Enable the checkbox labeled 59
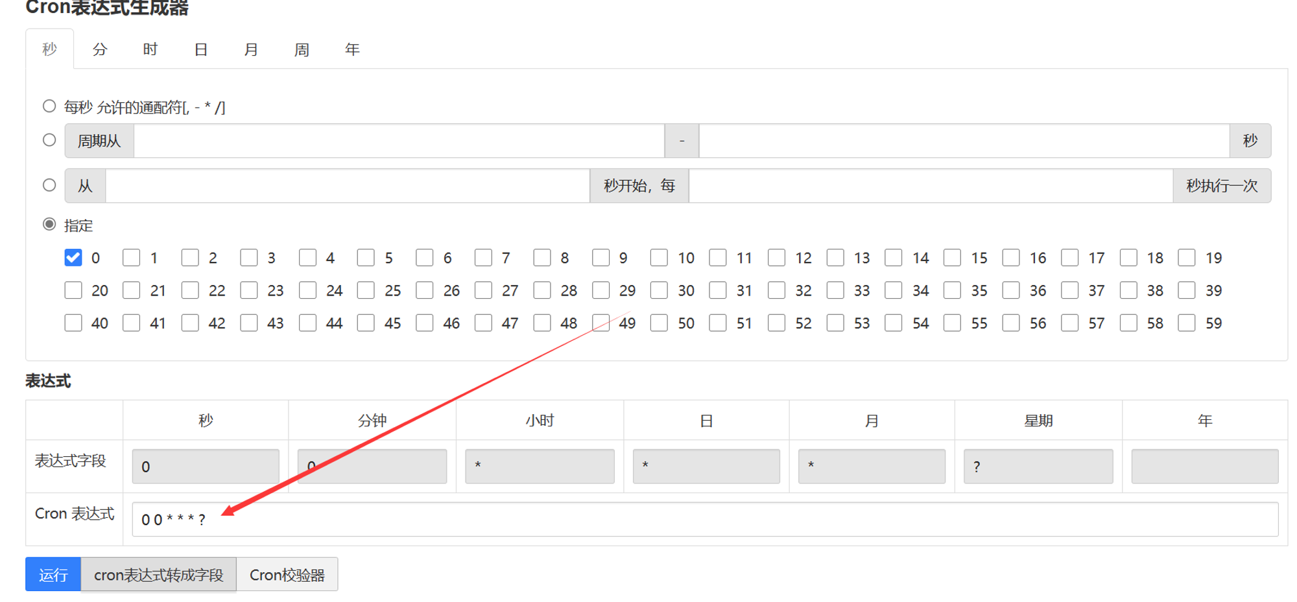Viewport: 1297px width, 602px height. [x=1187, y=323]
